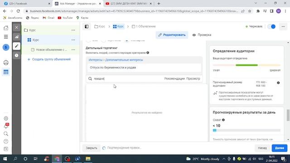Viewport: 290px width, 163px height.
Task: Open notifications bell with red badge
Action: [x=6, y=126]
